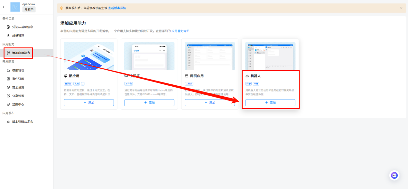This screenshot has width=408, height=189.
Task: Click the openclaw app avatar icon
Action: click(x=15, y=7)
